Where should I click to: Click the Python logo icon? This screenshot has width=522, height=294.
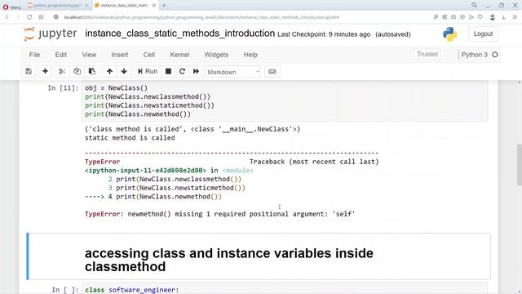click(x=449, y=34)
